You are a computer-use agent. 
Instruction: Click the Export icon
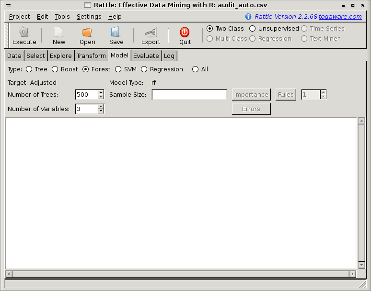tap(151, 32)
